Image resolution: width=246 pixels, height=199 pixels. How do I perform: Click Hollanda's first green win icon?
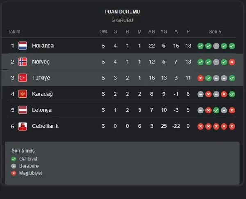tap(200, 46)
